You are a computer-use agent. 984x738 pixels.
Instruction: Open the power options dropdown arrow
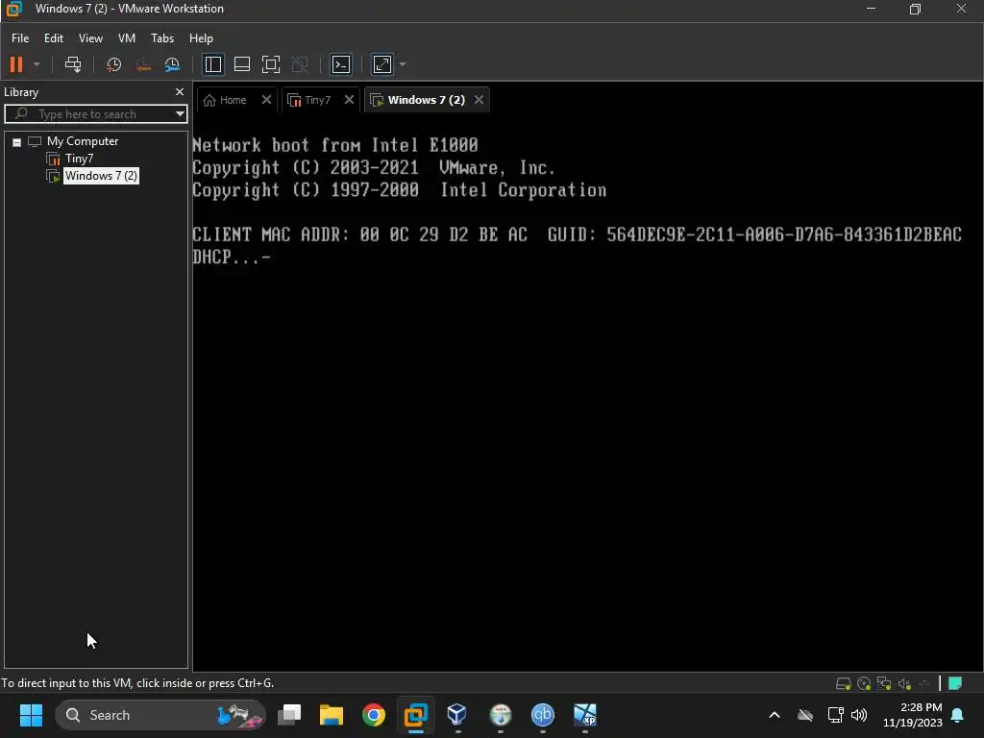pyautogui.click(x=37, y=64)
